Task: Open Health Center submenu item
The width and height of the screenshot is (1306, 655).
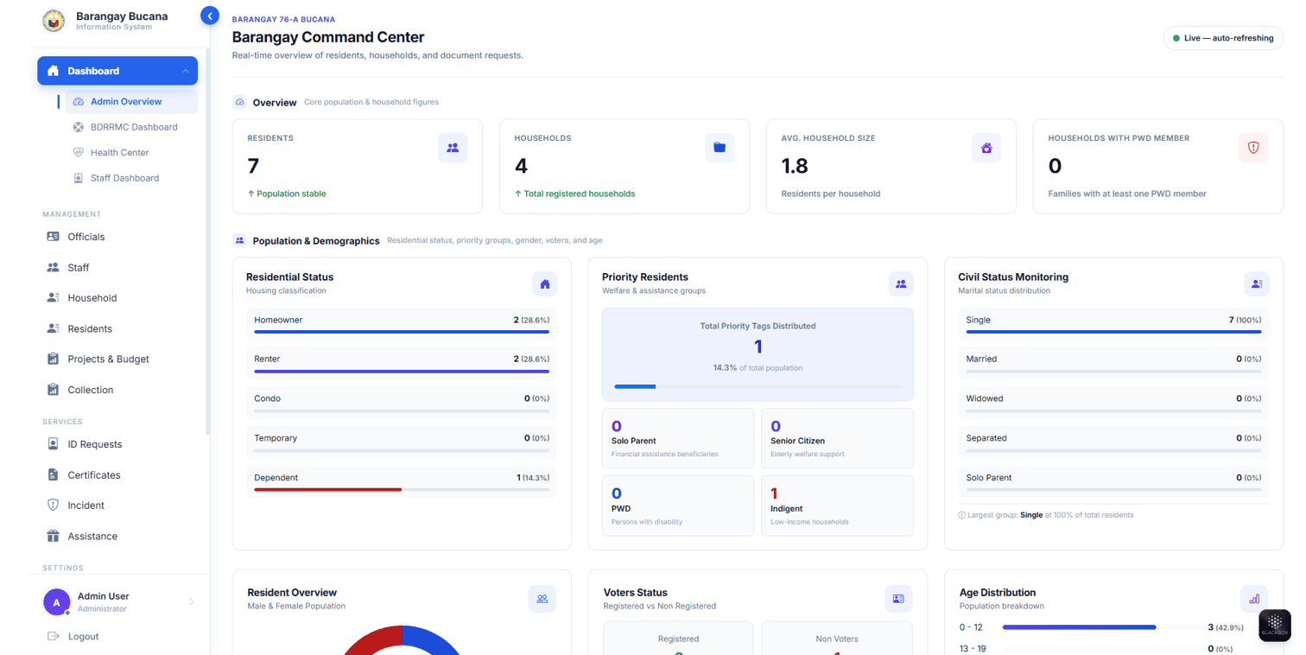Action: [x=131, y=153]
